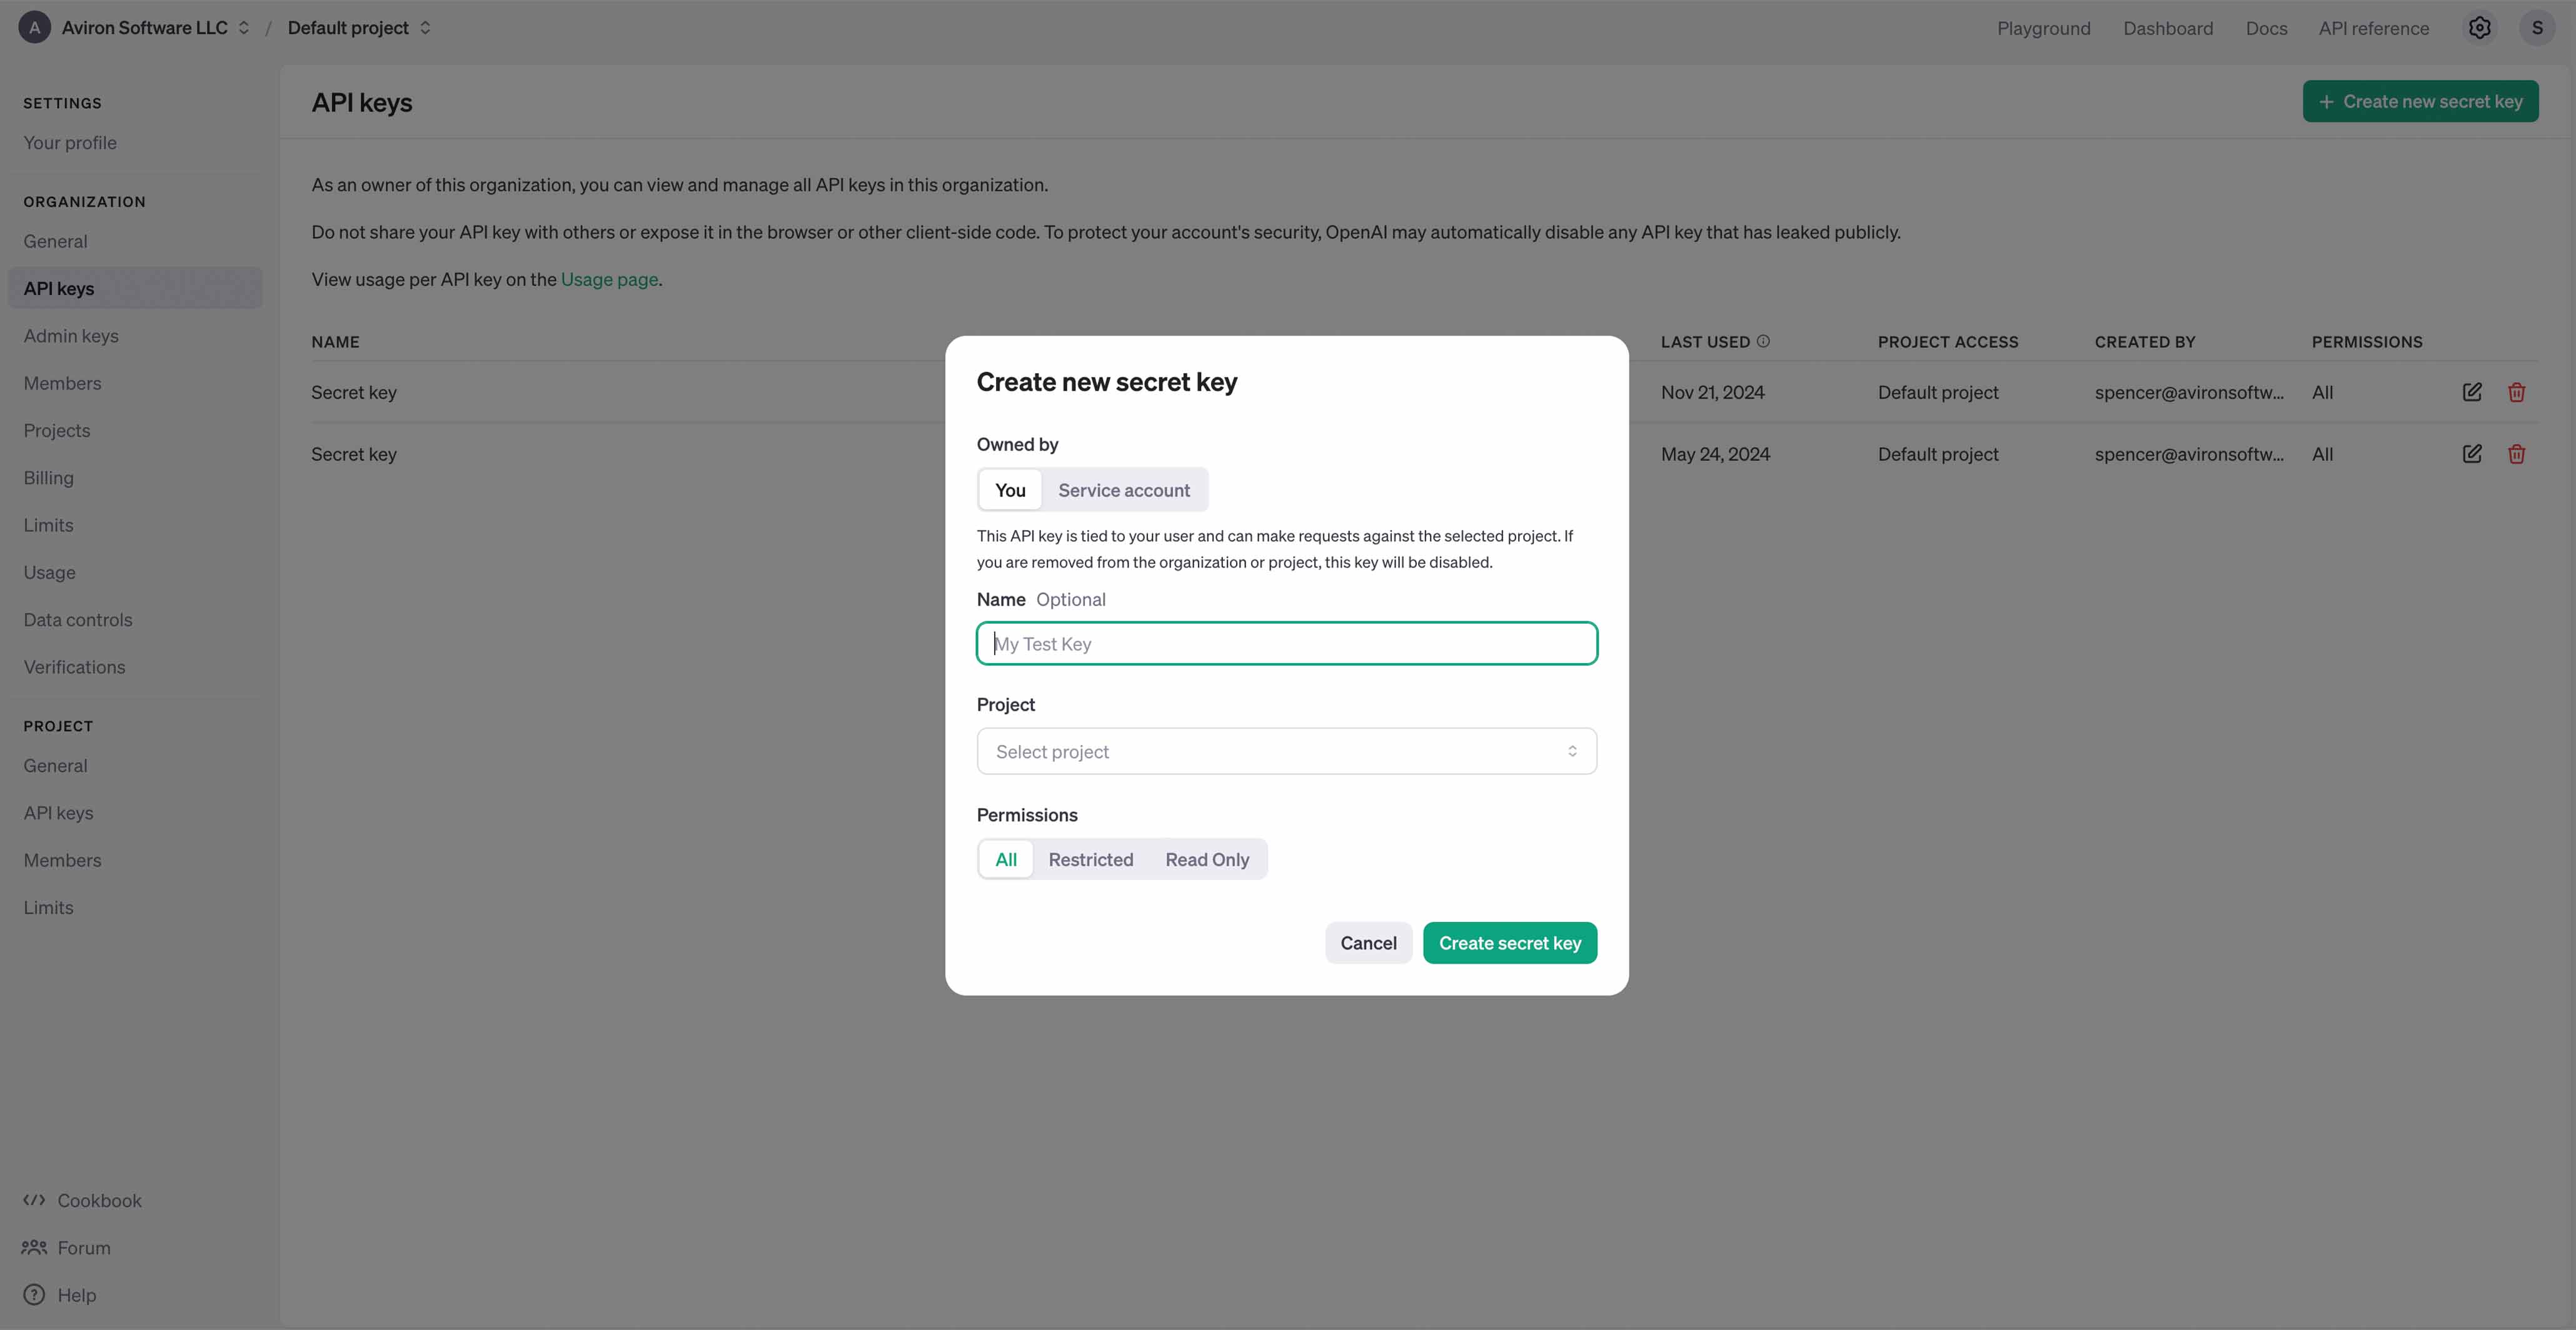
Task: Click creator email in the May 24 row
Action: [x=2189, y=454]
